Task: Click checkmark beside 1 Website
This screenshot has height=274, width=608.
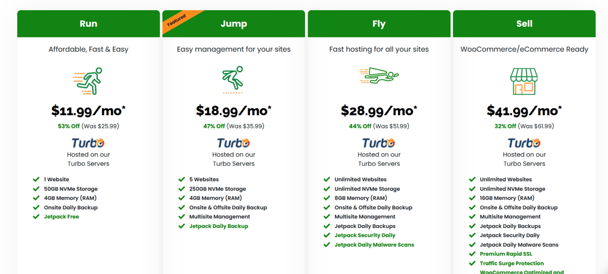Action: pos(36,179)
